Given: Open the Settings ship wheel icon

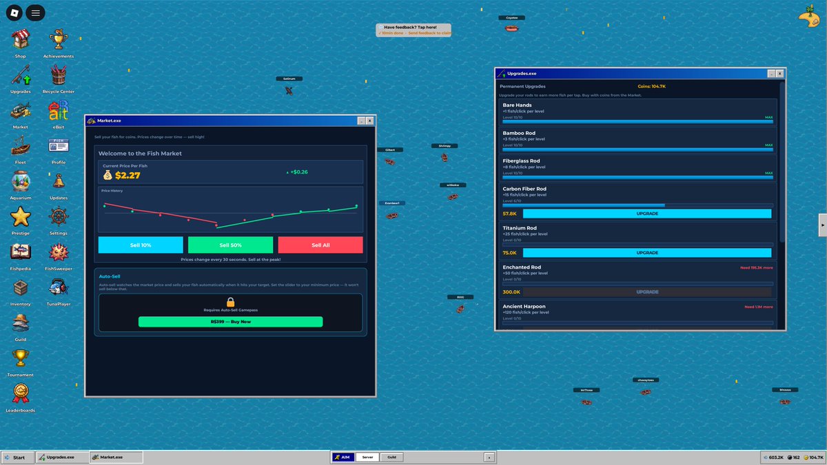Looking at the screenshot, I should (x=59, y=216).
